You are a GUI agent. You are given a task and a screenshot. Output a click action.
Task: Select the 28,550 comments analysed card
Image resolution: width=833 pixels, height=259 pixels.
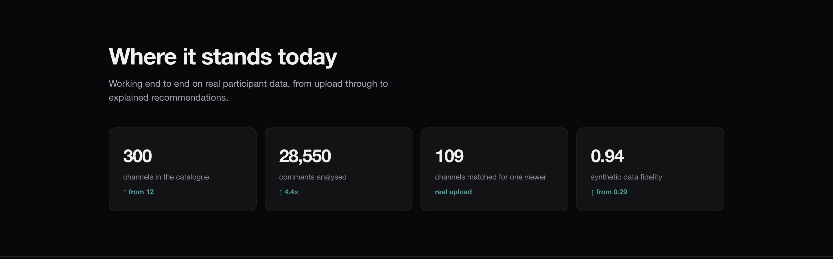(x=338, y=169)
